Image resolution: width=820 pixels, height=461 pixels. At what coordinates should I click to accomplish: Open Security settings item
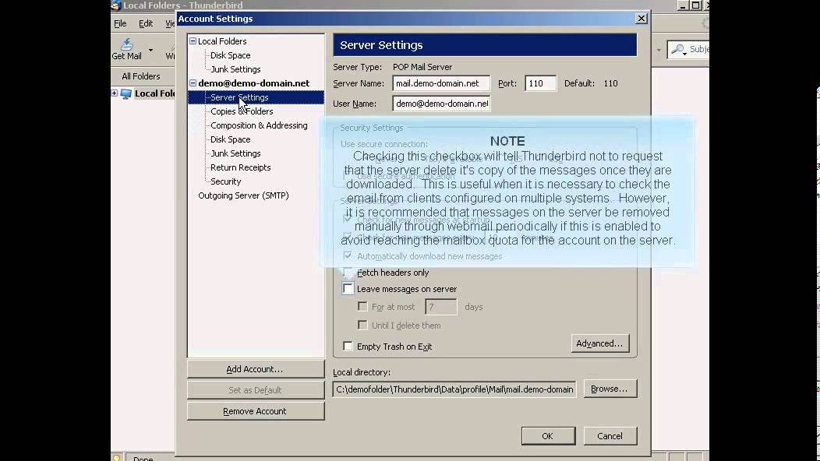click(x=226, y=182)
